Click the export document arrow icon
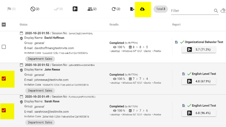This screenshot has height=127, width=226. tap(132, 9)
